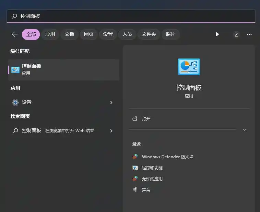Click the search box containing 控制面板
260x212 pixels.
pos(130,16)
